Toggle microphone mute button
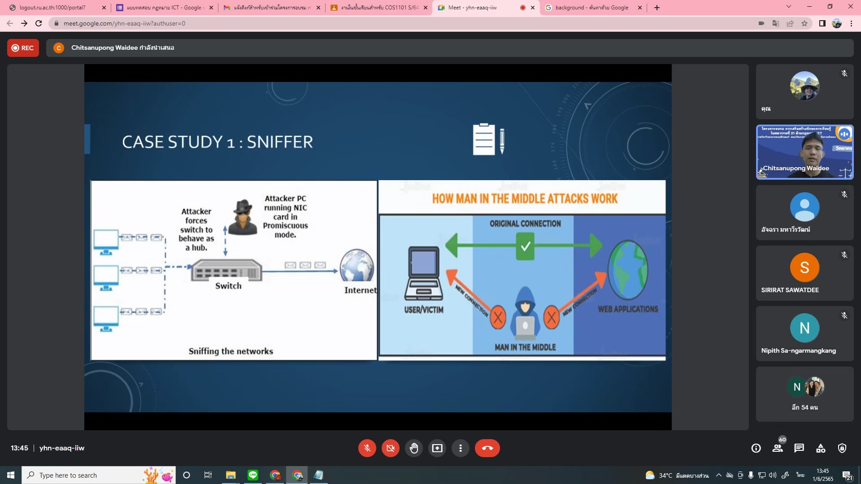The width and height of the screenshot is (861, 484). pyautogui.click(x=367, y=448)
